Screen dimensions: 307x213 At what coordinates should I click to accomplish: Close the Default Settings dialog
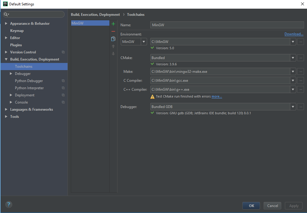tap(302, 4)
